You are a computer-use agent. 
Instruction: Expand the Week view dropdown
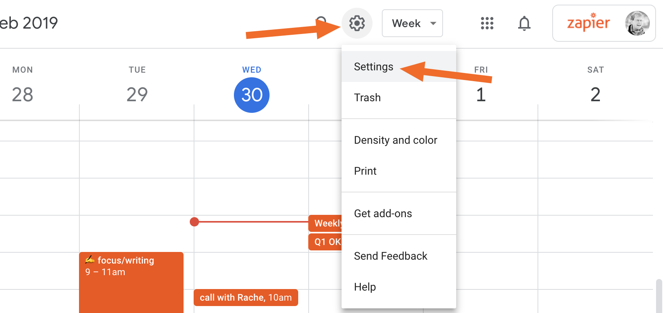[412, 23]
